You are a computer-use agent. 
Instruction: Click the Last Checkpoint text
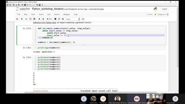[x=76, y=9]
